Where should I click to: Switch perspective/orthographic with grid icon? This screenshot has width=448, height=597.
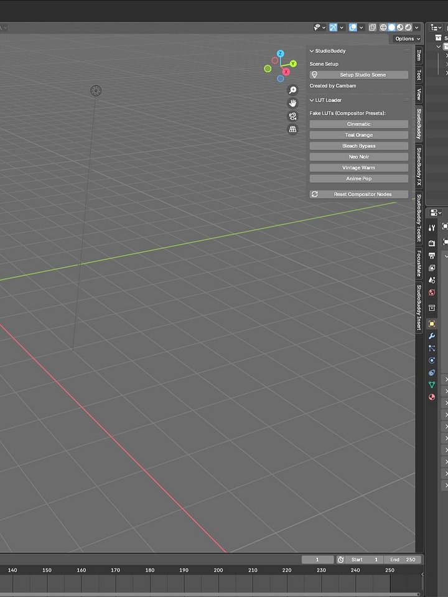point(292,129)
